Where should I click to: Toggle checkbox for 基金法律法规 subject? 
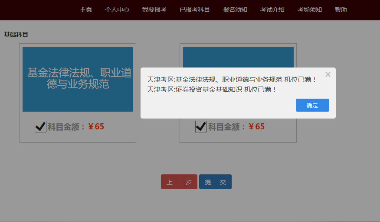[x=40, y=126]
